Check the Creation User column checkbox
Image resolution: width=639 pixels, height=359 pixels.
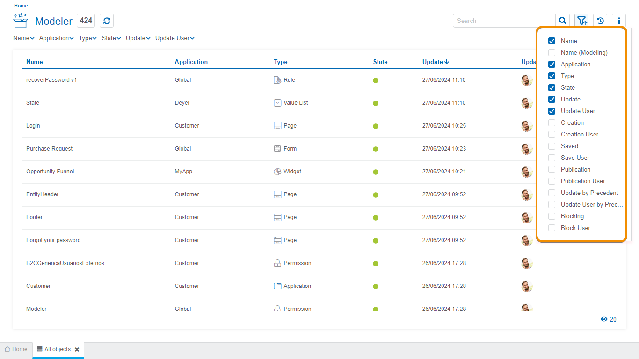tap(552, 135)
